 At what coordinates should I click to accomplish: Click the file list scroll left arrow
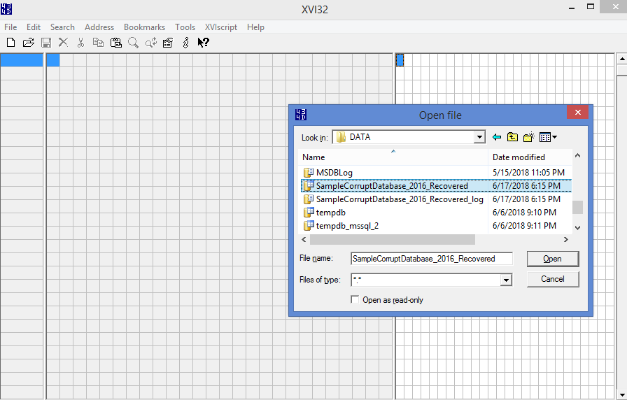pos(304,239)
